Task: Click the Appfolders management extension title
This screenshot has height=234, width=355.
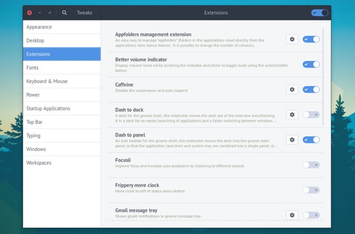Action: click(x=153, y=34)
